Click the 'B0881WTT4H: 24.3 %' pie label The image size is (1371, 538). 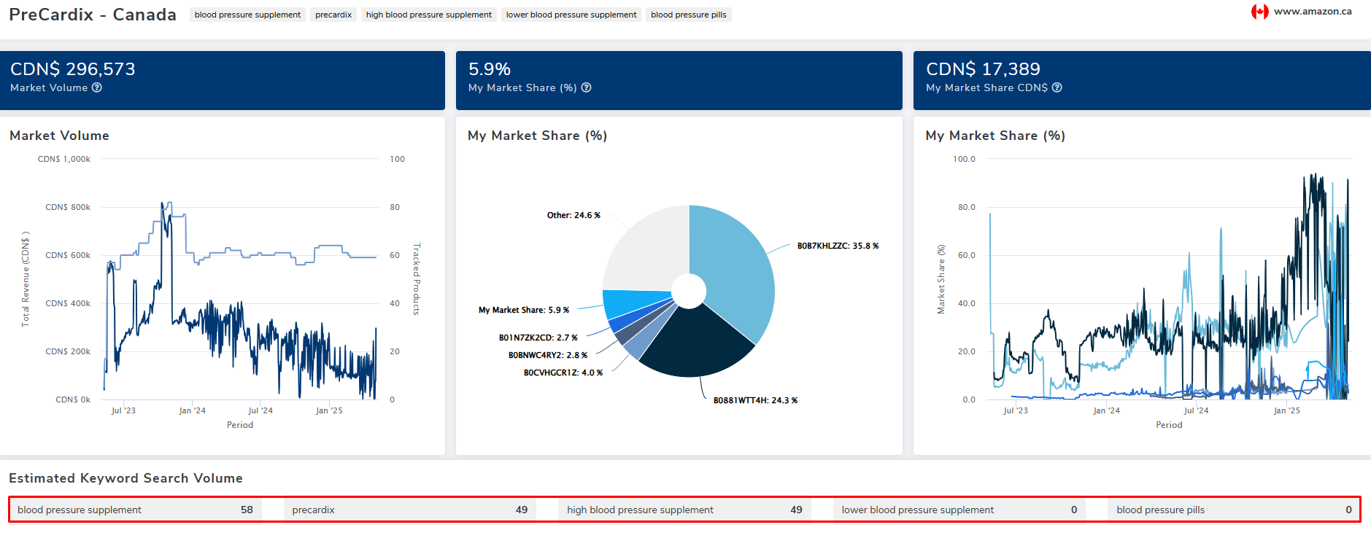click(755, 401)
